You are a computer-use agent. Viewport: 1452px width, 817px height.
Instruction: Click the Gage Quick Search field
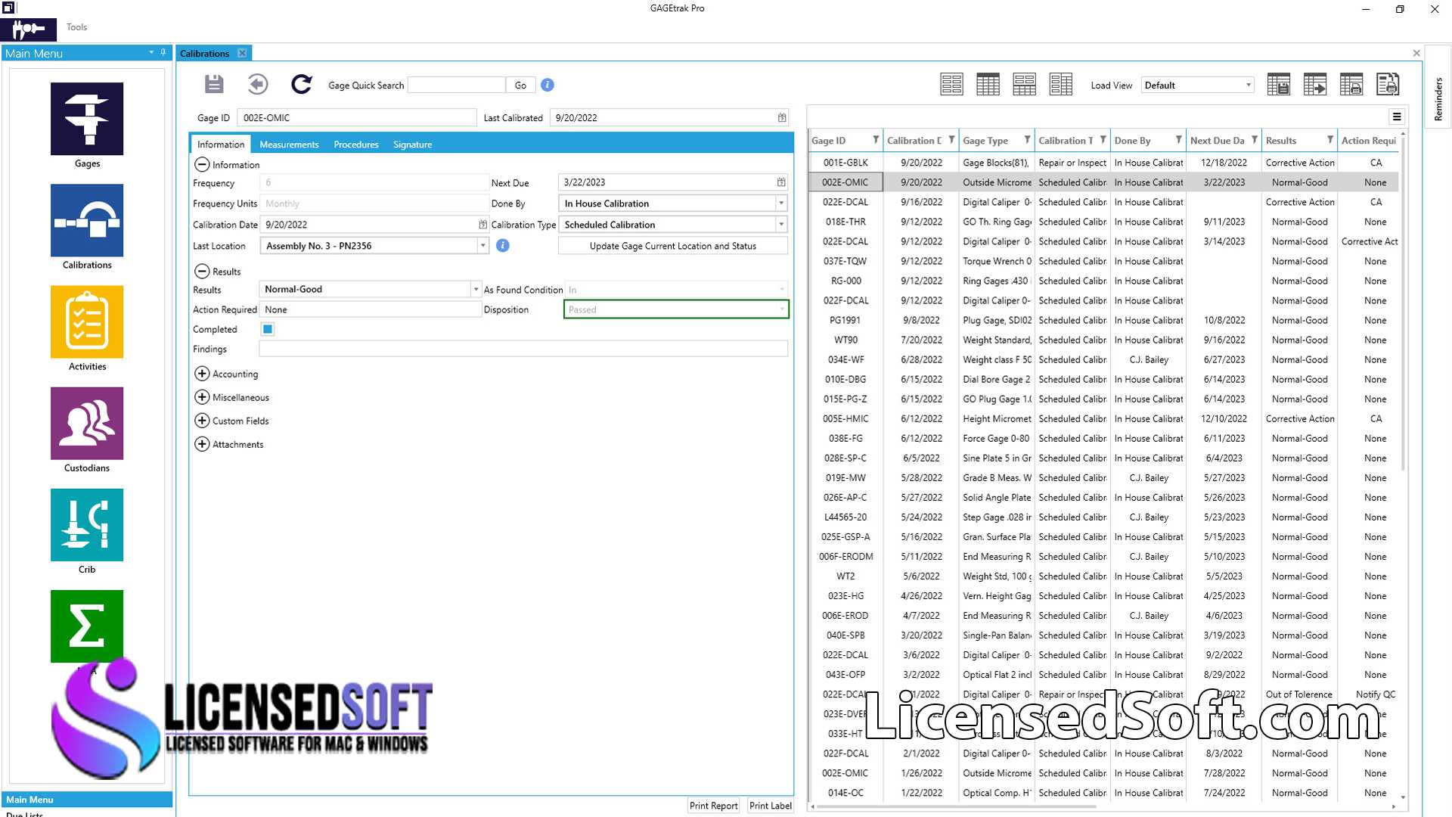tap(456, 85)
